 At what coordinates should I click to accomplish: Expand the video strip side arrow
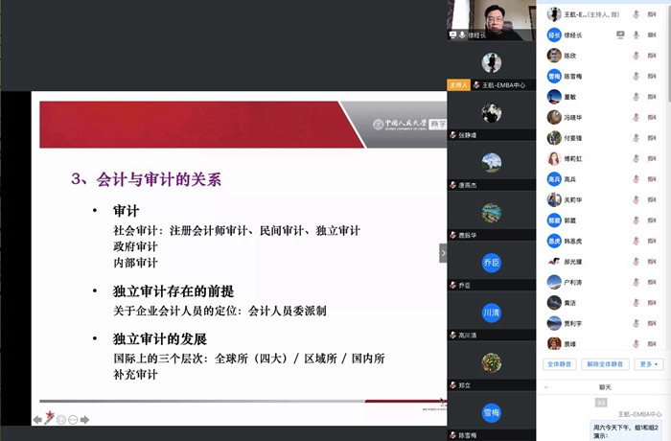(443, 253)
